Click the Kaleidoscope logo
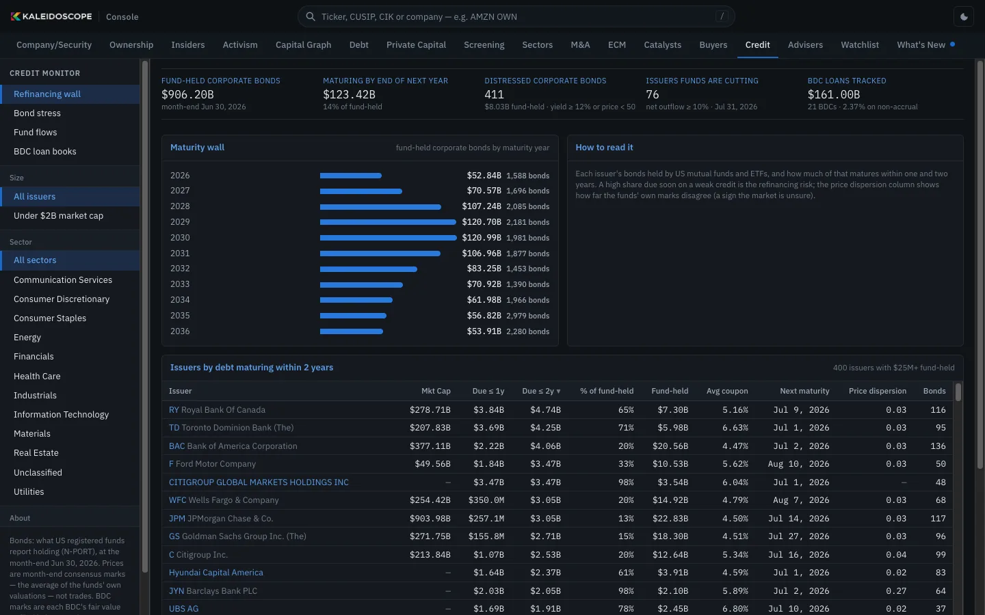 click(x=51, y=16)
